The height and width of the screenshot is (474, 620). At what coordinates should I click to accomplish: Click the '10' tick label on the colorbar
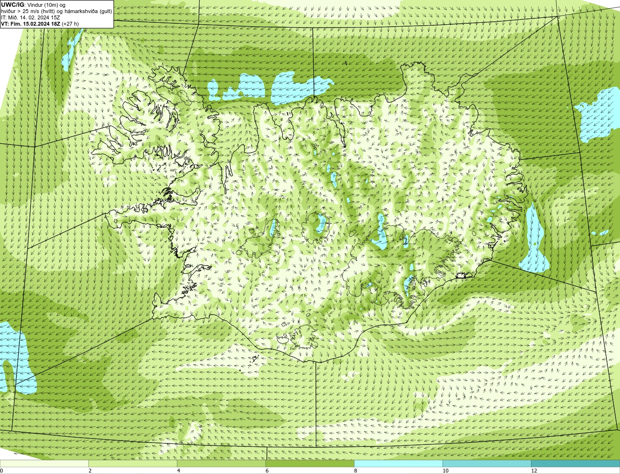click(445, 471)
